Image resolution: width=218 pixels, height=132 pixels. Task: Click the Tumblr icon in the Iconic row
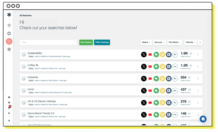coord(169,91)
